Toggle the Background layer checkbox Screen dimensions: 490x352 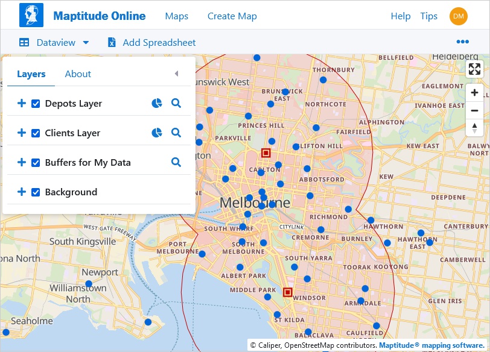coord(36,192)
